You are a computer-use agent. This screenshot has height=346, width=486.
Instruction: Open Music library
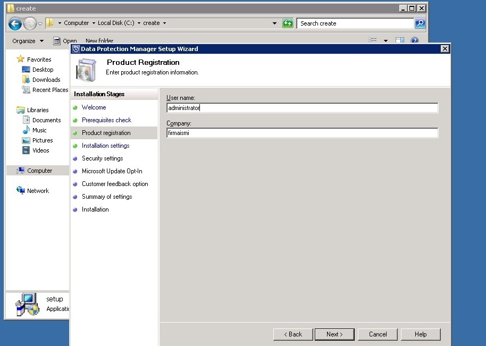tap(39, 130)
